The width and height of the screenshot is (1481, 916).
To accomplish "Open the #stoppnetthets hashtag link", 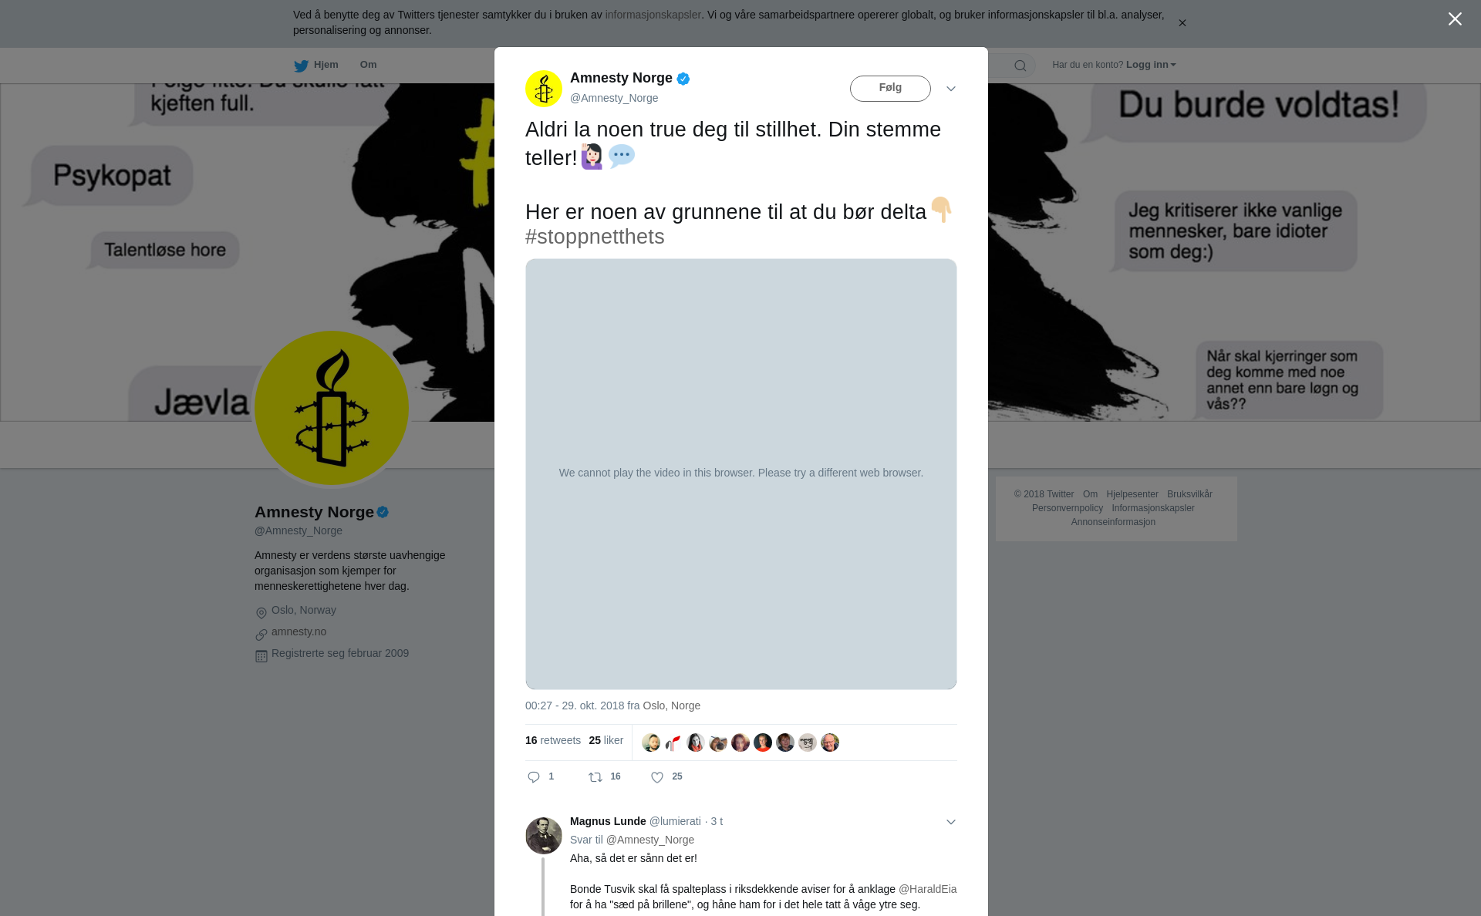I will click(x=595, y=237).
